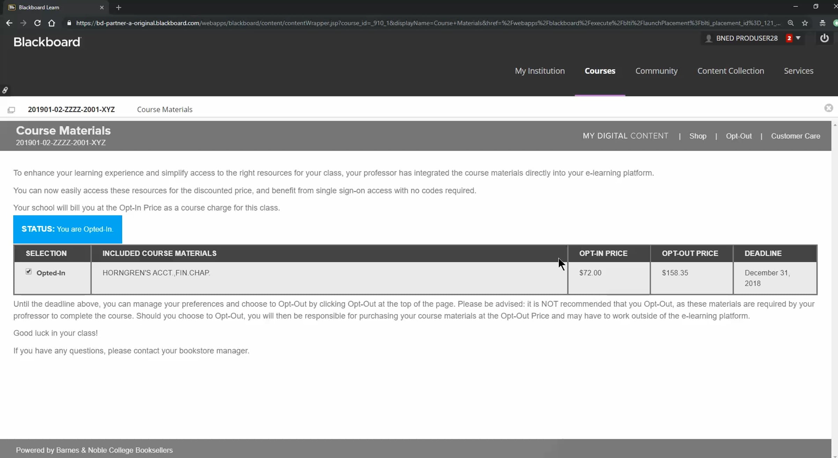
Task: Toggle the Opted-In checkbox
Action: click(29, 271)
